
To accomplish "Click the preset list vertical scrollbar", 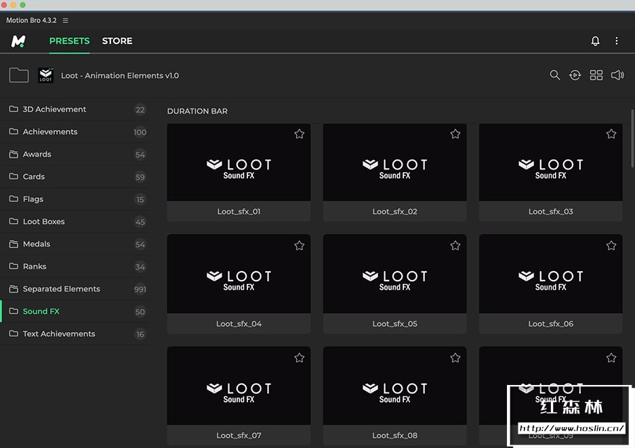I will tap(632, 138).
